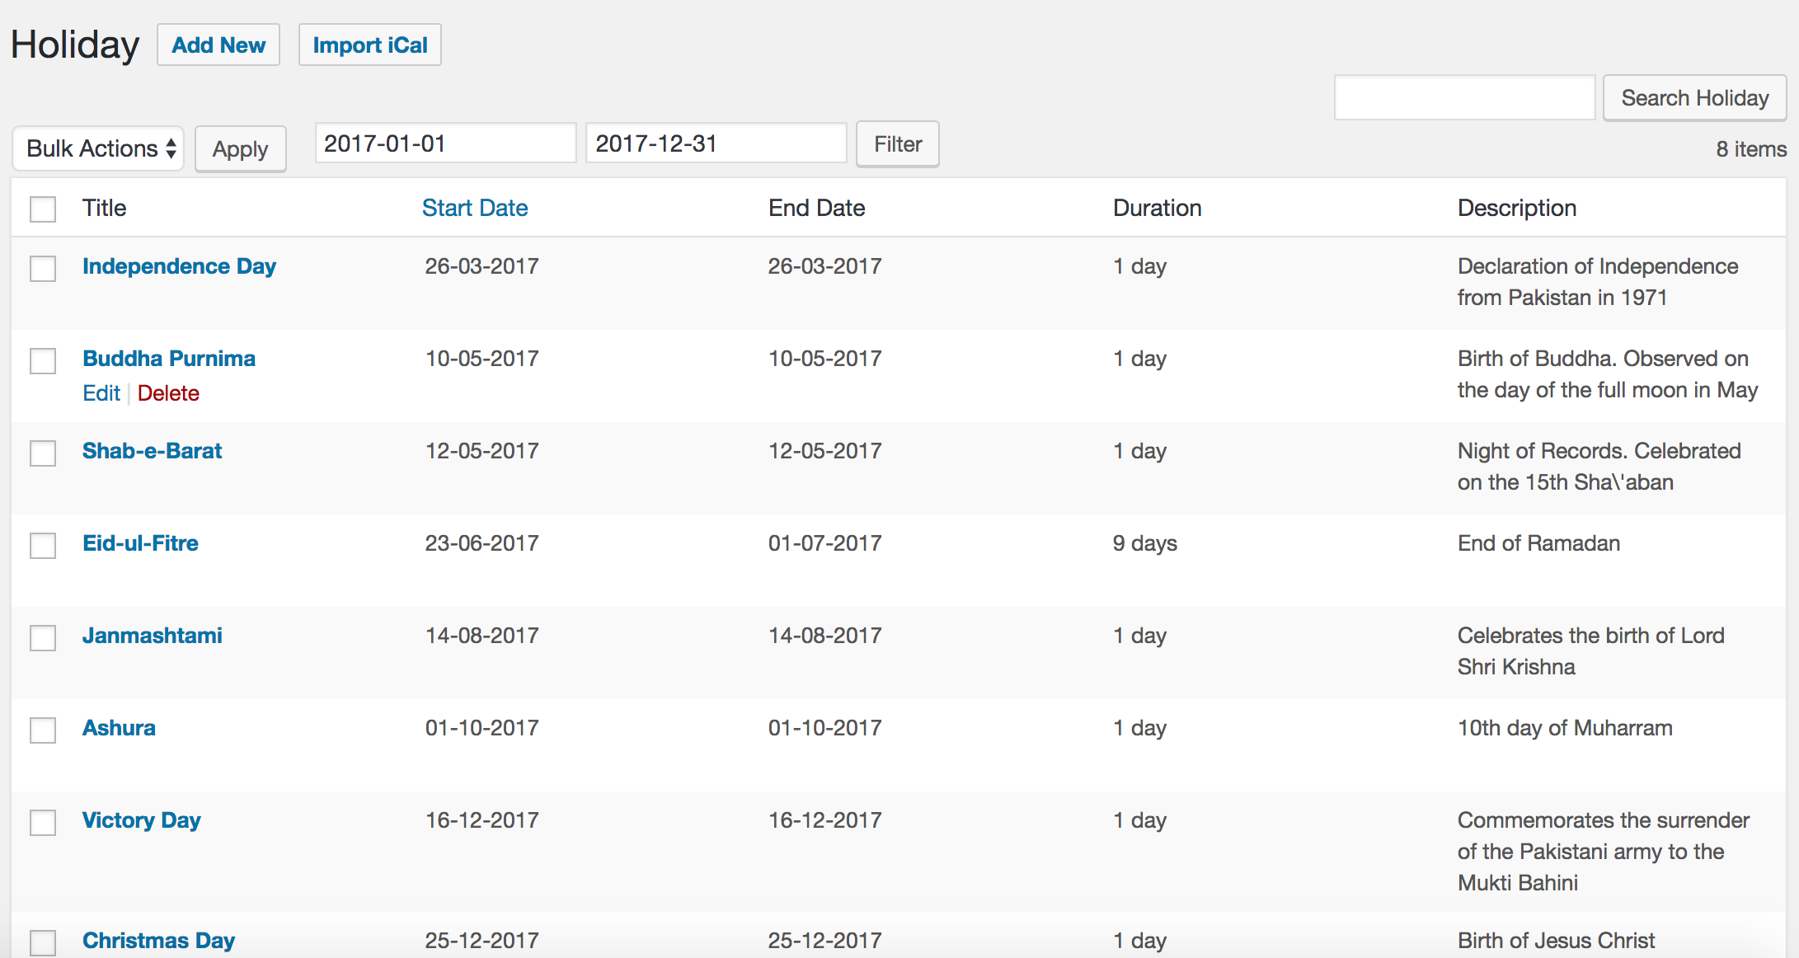Click the Victory Day 16-12-2017 end date
1799x958 pixels.
(824, 820)
